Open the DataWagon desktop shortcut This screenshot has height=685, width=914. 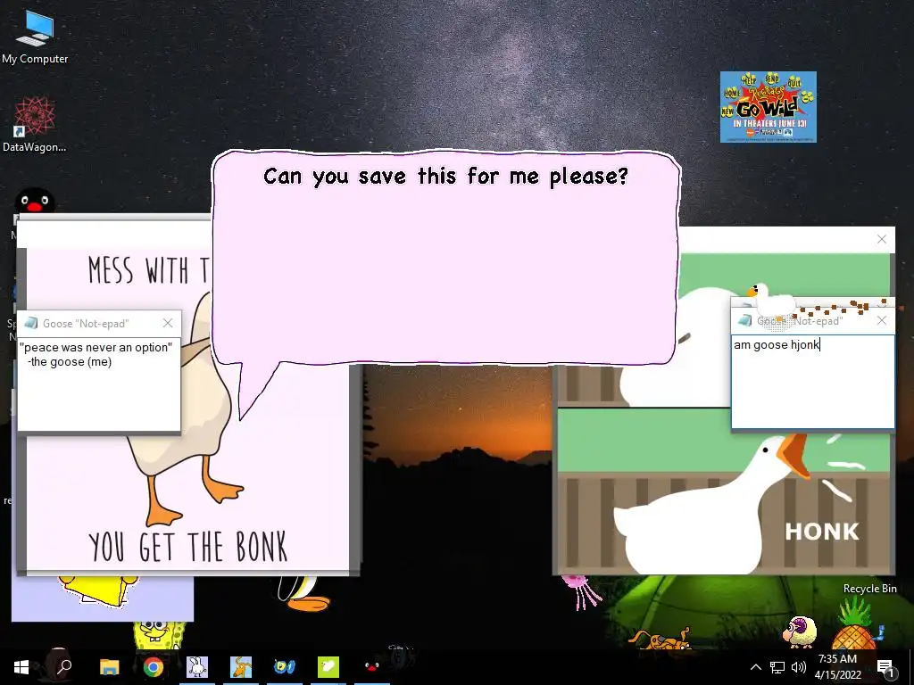tap(35, 125)
